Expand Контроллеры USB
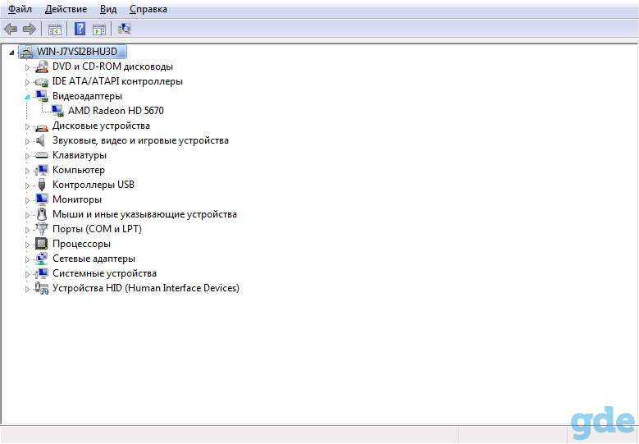 point(27,185)
